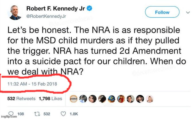Expand the tweet options chevron
The image size is (195, 119).
[188, 13]
